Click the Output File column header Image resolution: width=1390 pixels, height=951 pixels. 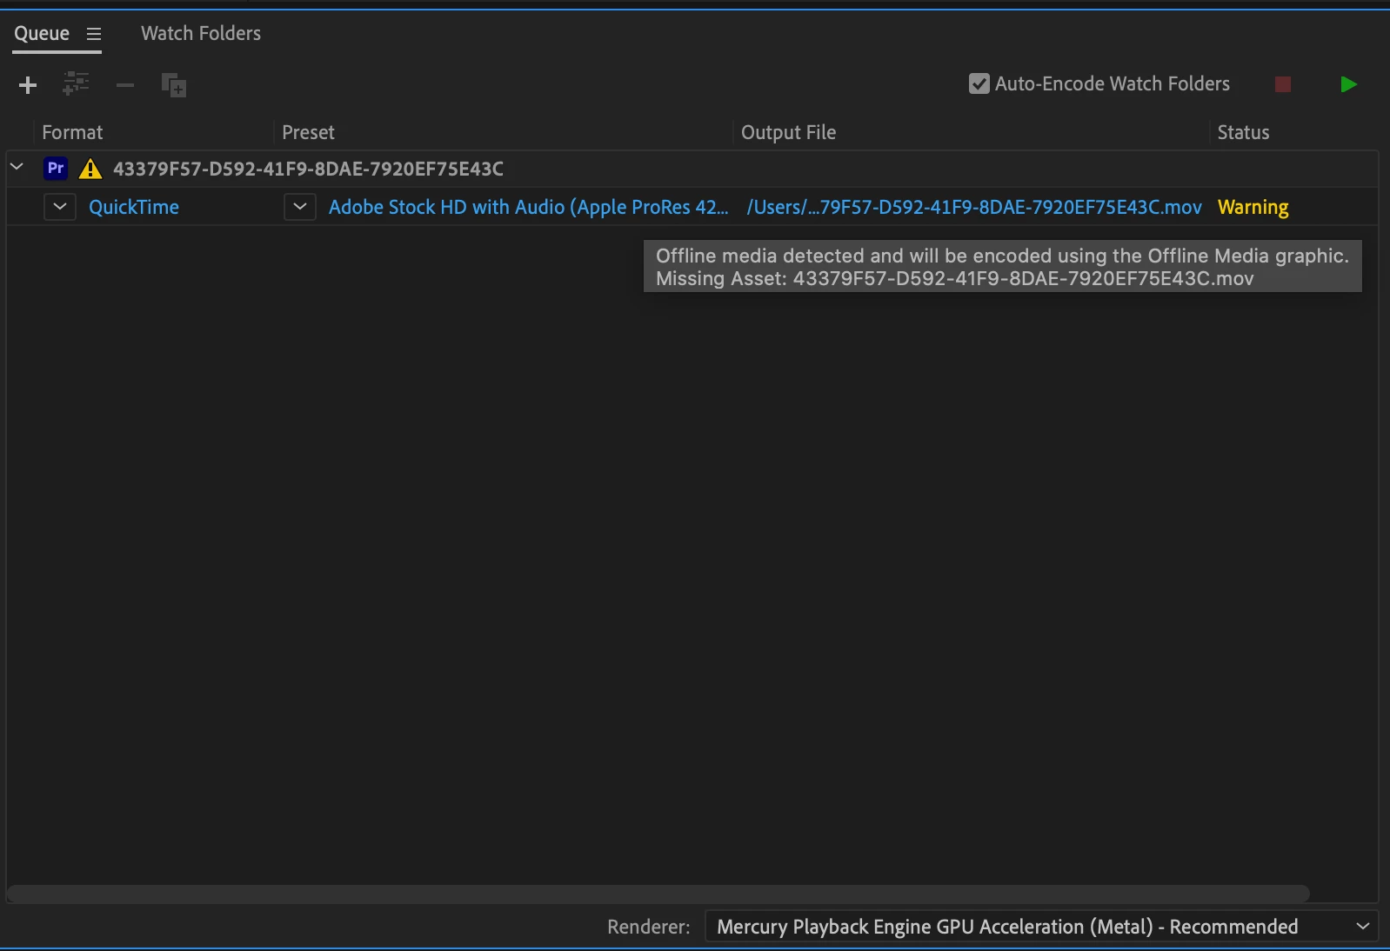(788, 132)
